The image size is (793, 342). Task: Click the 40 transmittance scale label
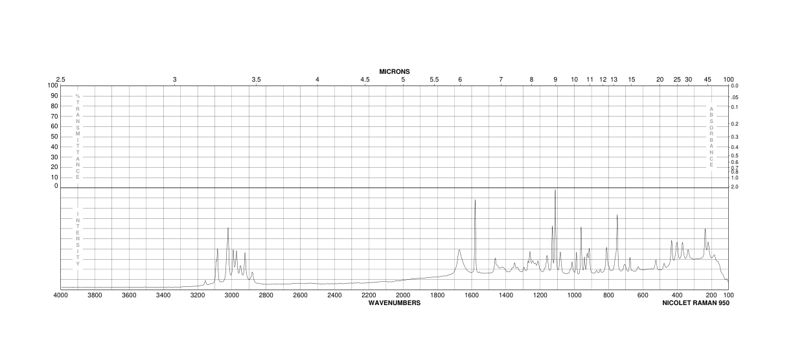(54, 146)
